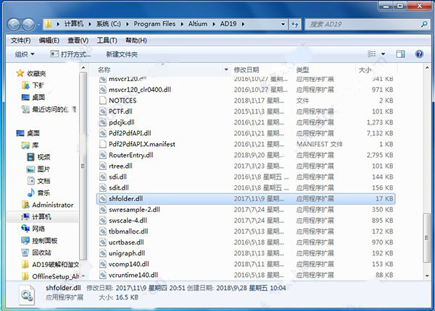Click the NOTICES file icon
Image resolution: width=435 pixels, height=311 pixels.
pos(103,101)
